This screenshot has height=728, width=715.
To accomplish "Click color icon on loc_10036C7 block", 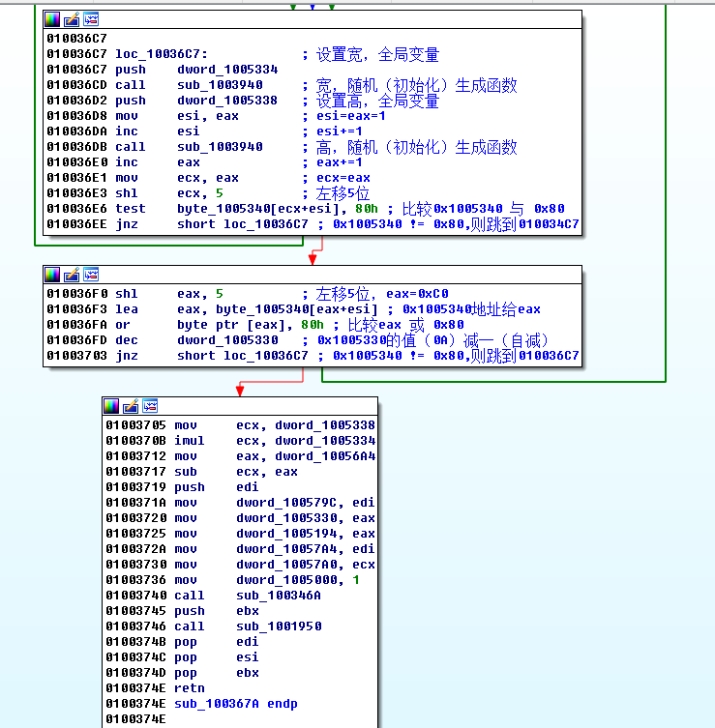I will click(52, 19).
